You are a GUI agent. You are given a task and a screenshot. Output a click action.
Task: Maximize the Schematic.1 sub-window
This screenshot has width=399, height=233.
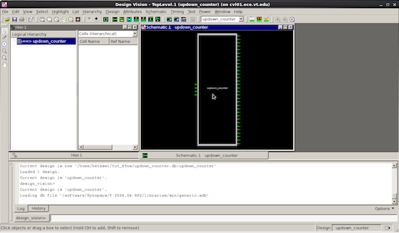(x=286, y=27)
